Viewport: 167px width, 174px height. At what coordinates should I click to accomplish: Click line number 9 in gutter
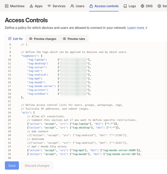10,56
